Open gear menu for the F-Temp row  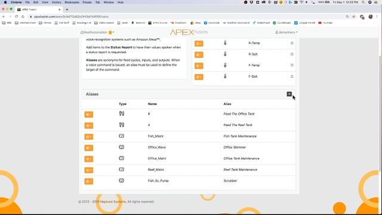click(199, 66)
